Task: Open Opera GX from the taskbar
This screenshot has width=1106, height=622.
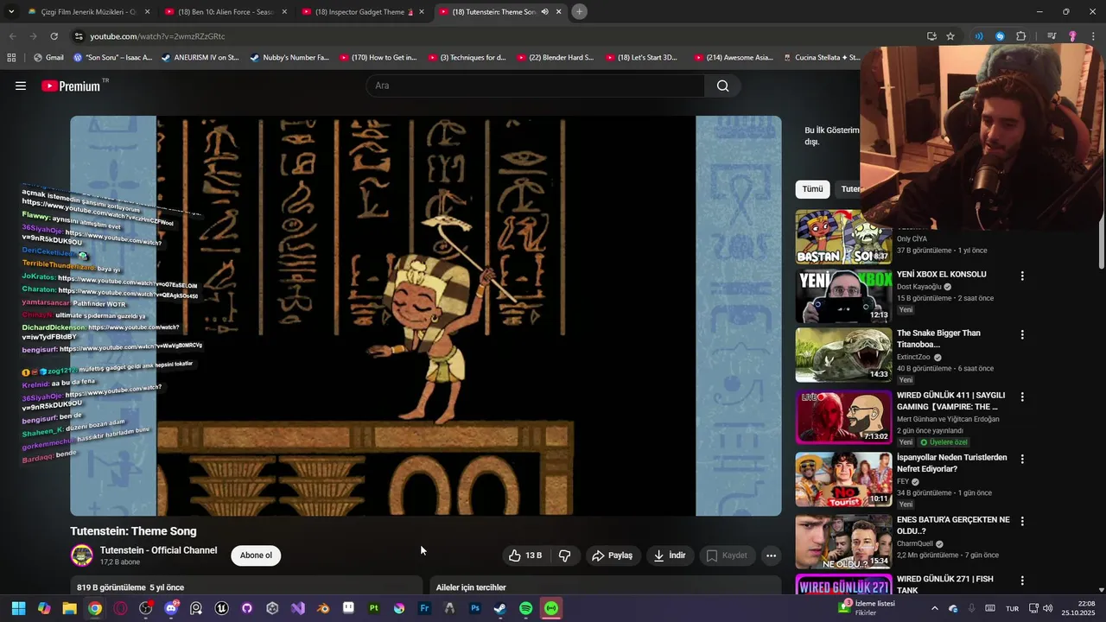Action: coord(120,608)
